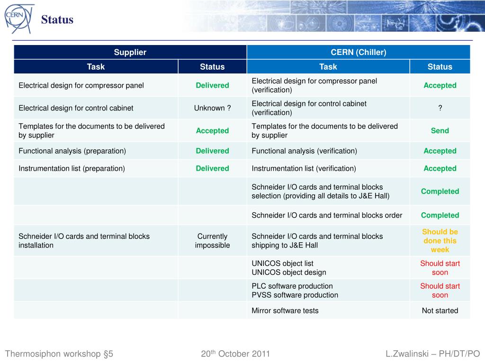Click the "Unknown ?" status cell

click(213, 108)
